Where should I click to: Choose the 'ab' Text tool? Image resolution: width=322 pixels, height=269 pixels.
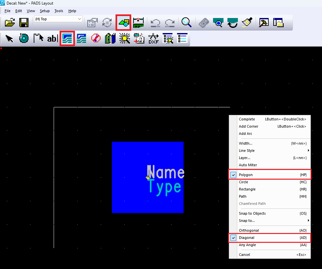pos(52,38)
